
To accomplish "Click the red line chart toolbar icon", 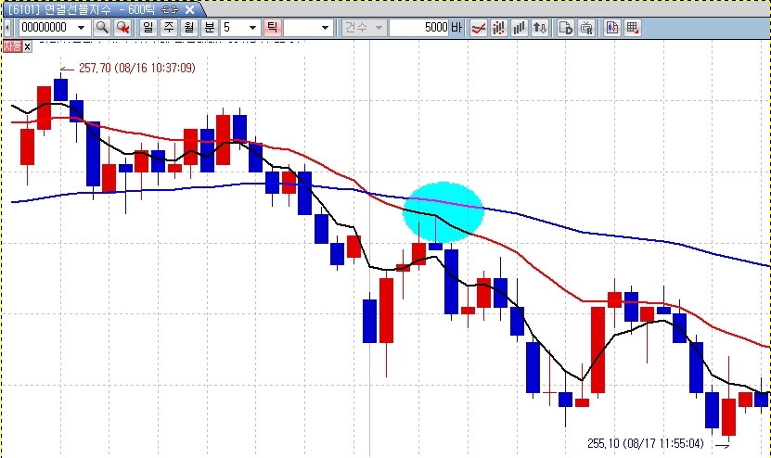I will coord(479,28).
